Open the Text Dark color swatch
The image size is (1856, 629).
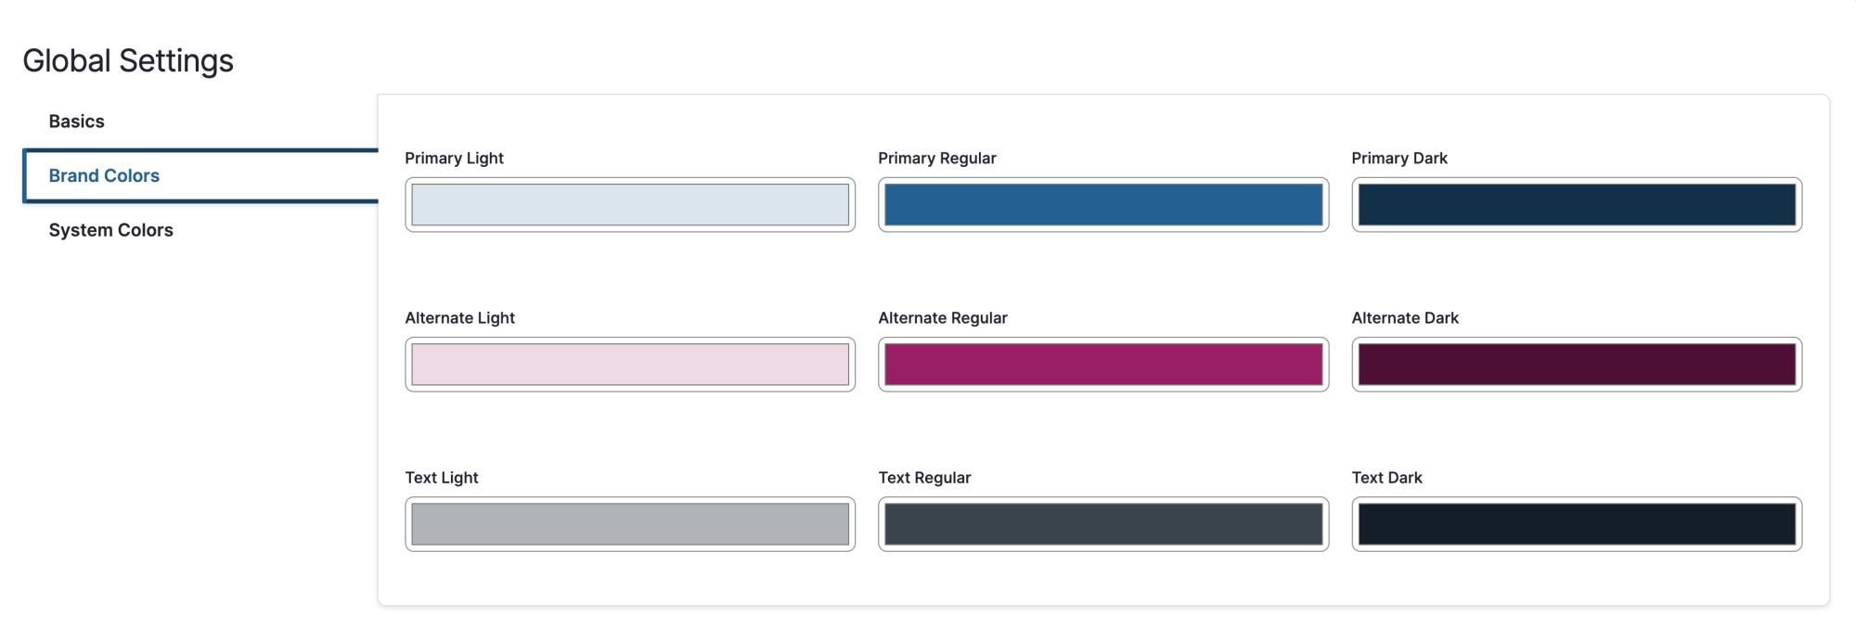[1577, 524]
